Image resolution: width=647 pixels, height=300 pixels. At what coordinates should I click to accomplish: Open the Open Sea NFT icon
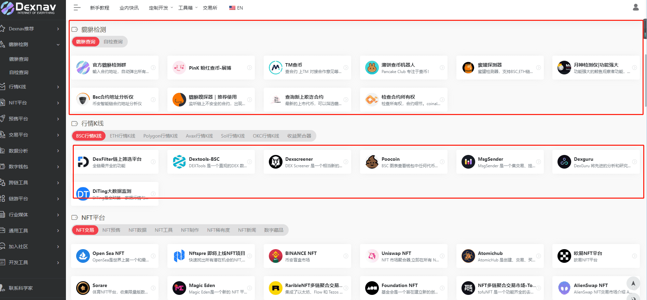point(83,256)
